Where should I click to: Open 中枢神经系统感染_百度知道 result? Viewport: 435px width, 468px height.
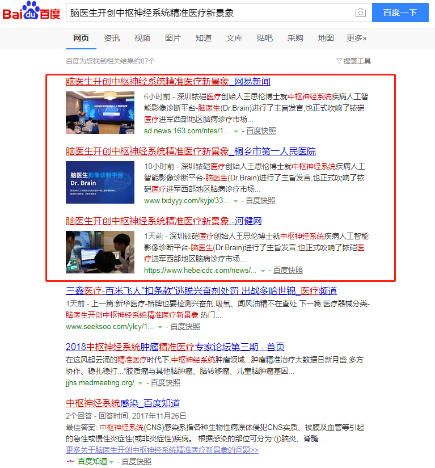point(123,403)
